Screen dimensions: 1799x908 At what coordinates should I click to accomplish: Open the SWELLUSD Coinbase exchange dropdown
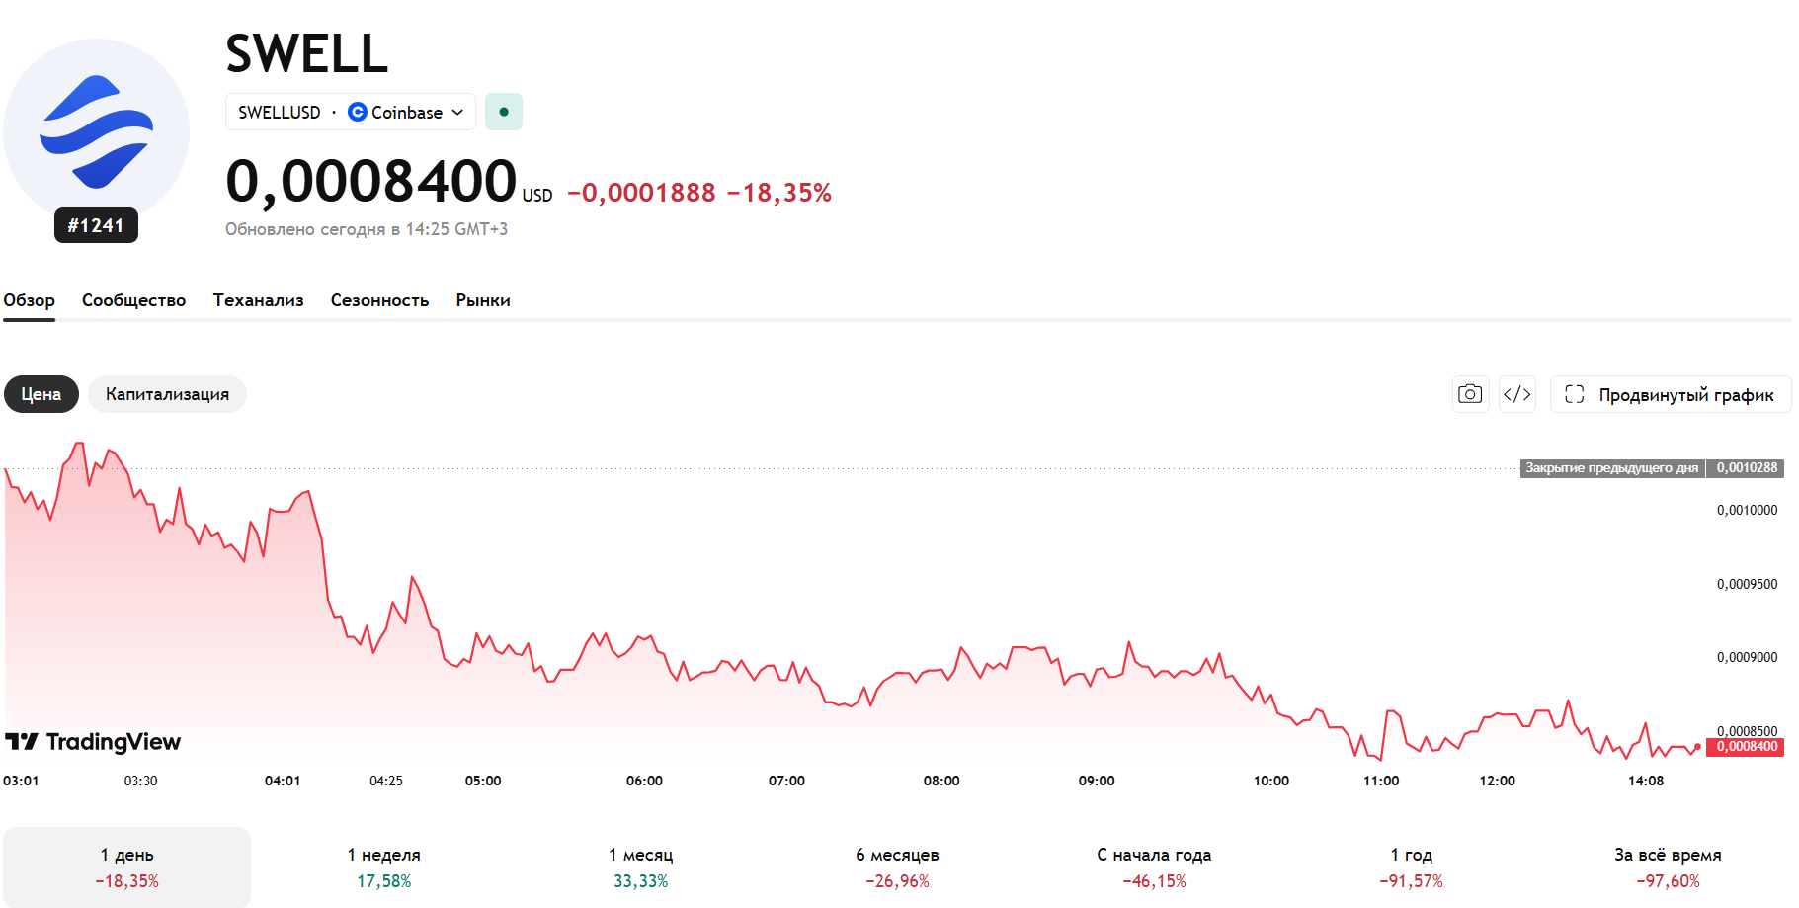[x=351, y=112]
